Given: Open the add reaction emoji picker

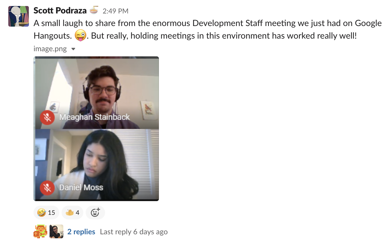Looking at the screenshot, I should [x=95, y=213].
